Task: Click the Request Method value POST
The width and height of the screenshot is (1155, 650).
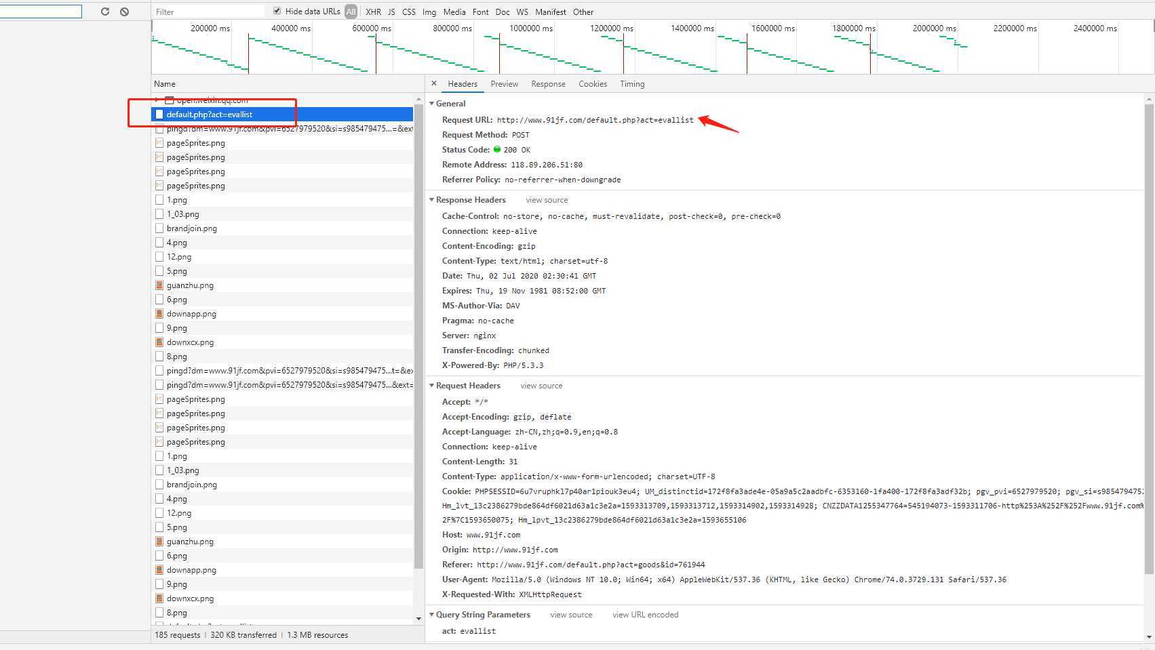Action: coord(521,135)
